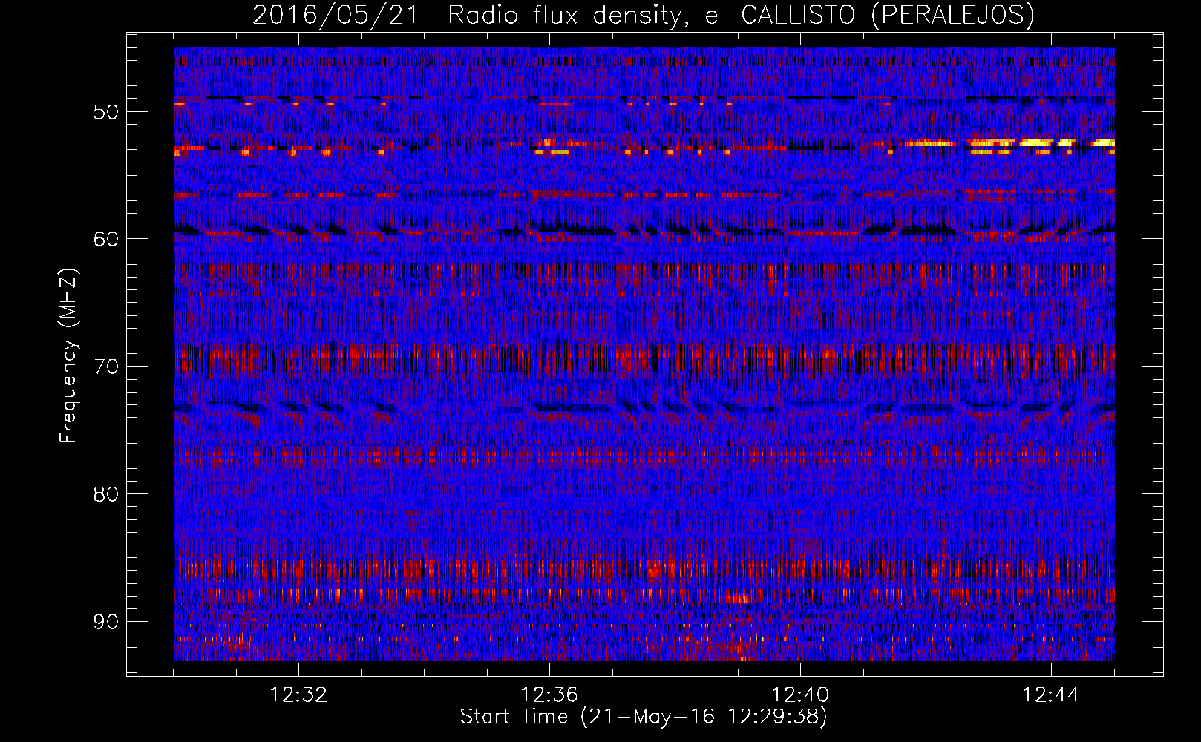Click the 60 frequency tick label
The height and width of the screenshot is (742, 1201).
pyautogui.click(x=105, y=239)
